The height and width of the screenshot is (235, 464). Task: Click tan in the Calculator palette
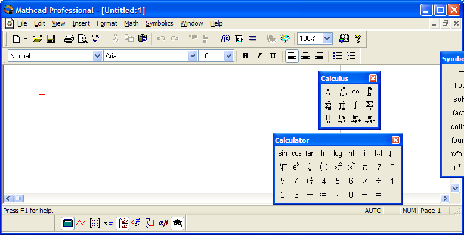pyautogui.click(x=310, y=153)
